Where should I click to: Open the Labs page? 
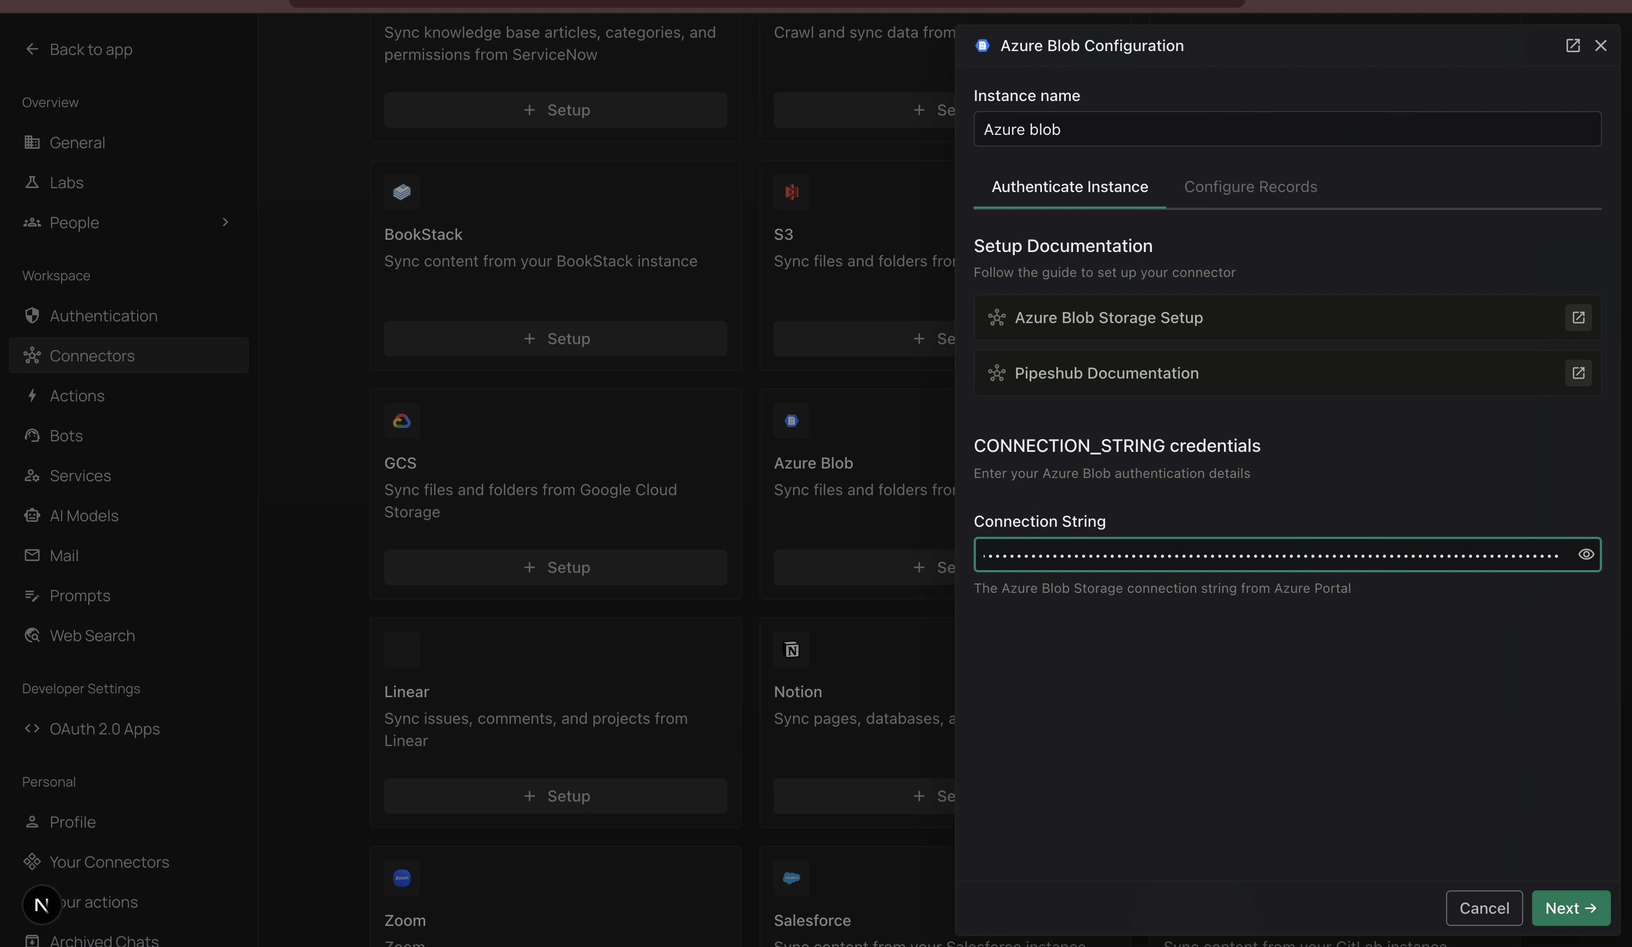tap(128, 182)
